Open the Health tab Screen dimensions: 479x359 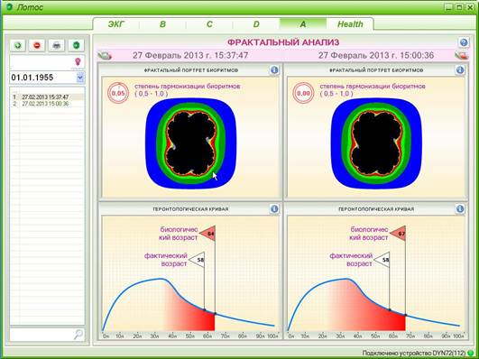[350, 24]
